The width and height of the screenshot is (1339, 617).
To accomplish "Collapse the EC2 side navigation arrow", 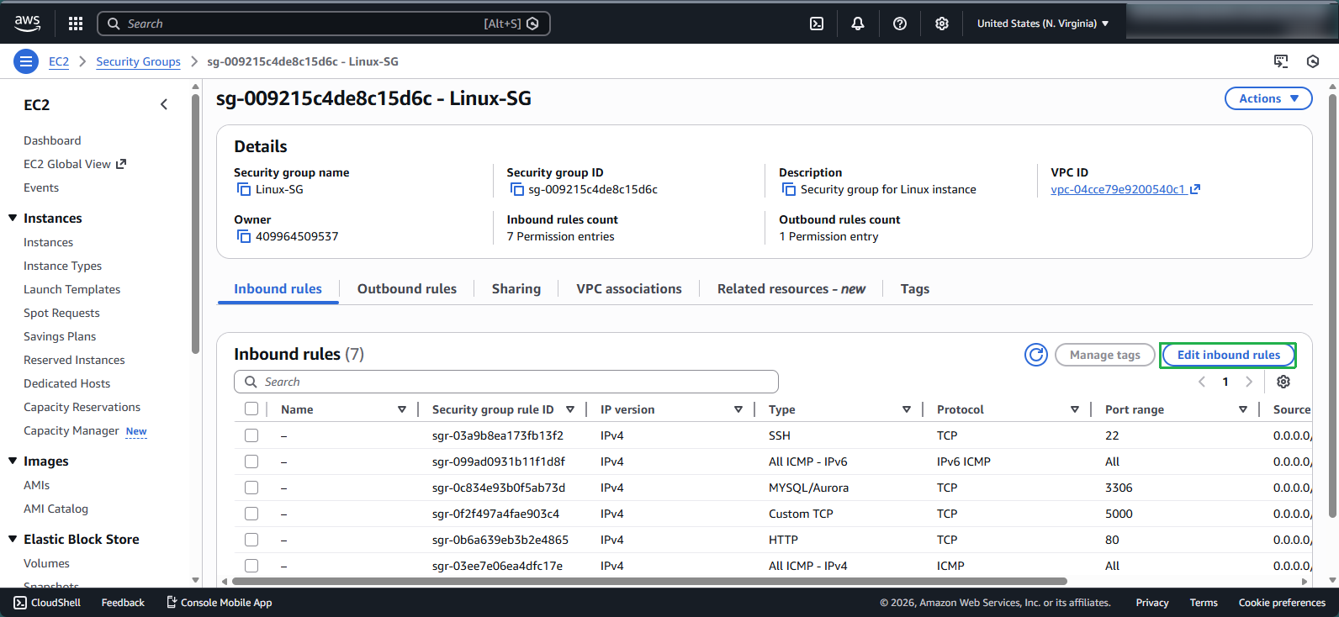I will coord(164,104).
